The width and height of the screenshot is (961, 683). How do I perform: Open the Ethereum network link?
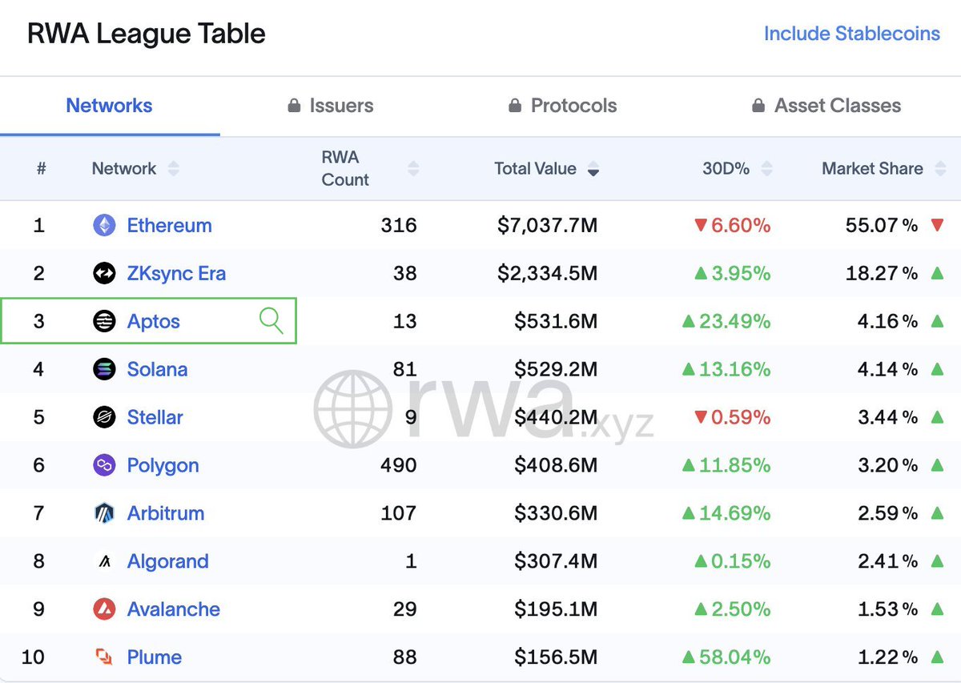[x=170, y=226]
